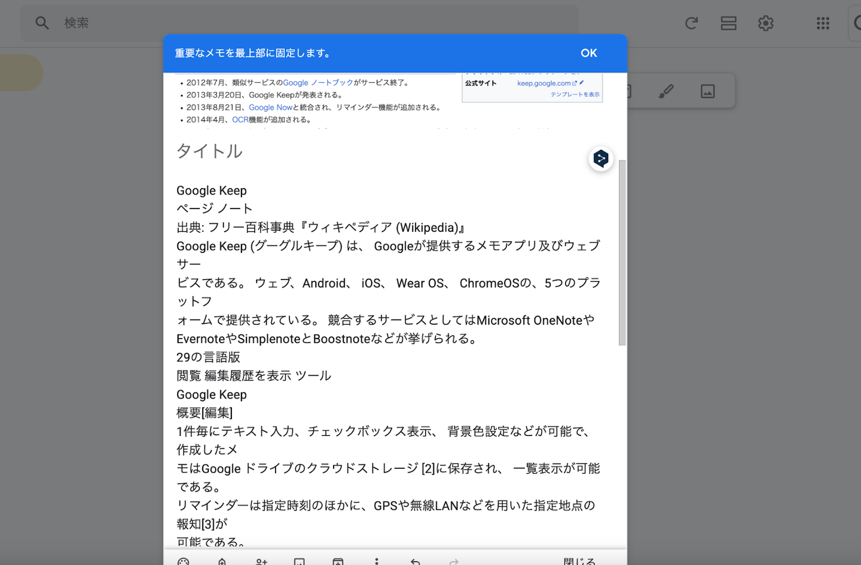The width and height of the screenshot is (861, 565).
Task: Create a new image note behind the dialog
Action: tap(707, 91)
